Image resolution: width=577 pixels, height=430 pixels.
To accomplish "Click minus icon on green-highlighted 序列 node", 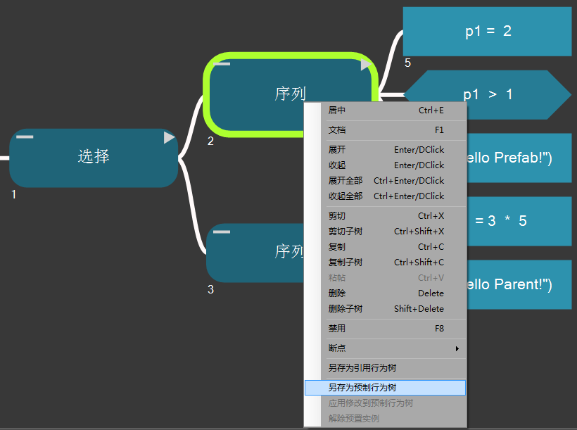I will [223, 64].
